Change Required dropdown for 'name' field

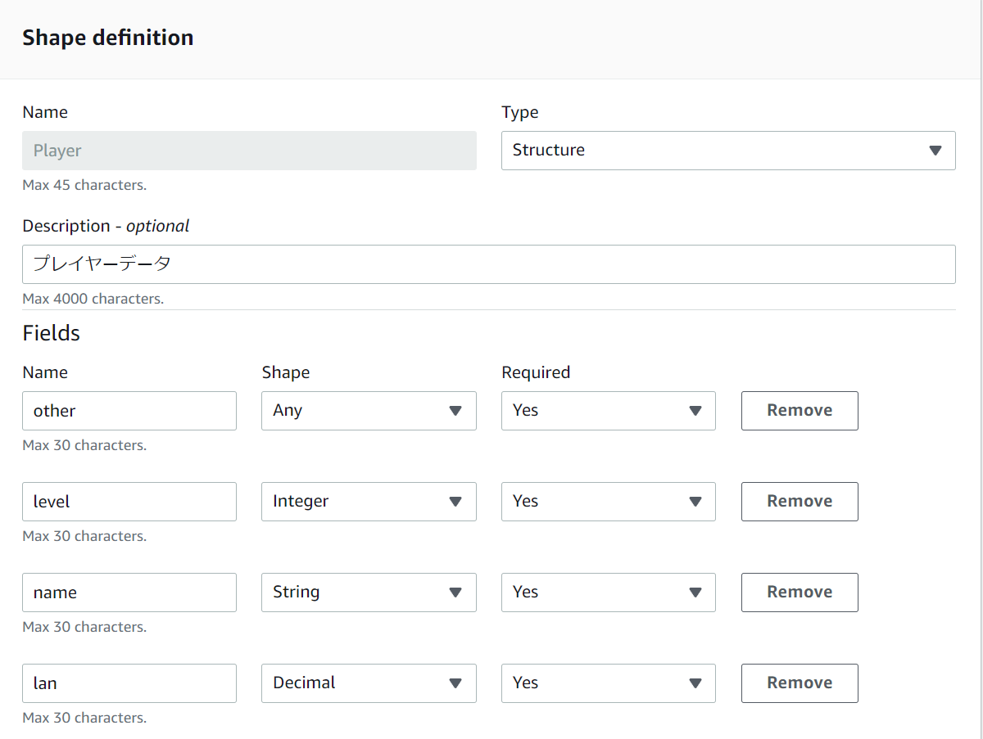click(608, 593)
